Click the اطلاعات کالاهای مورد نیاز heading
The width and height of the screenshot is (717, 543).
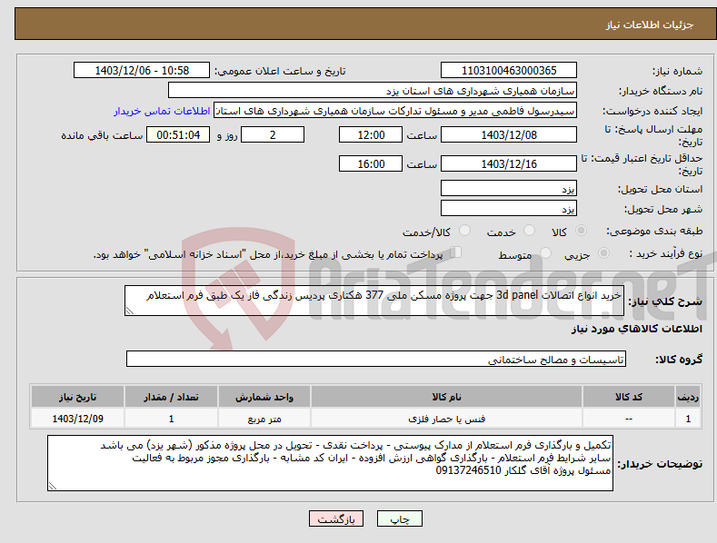636,329
